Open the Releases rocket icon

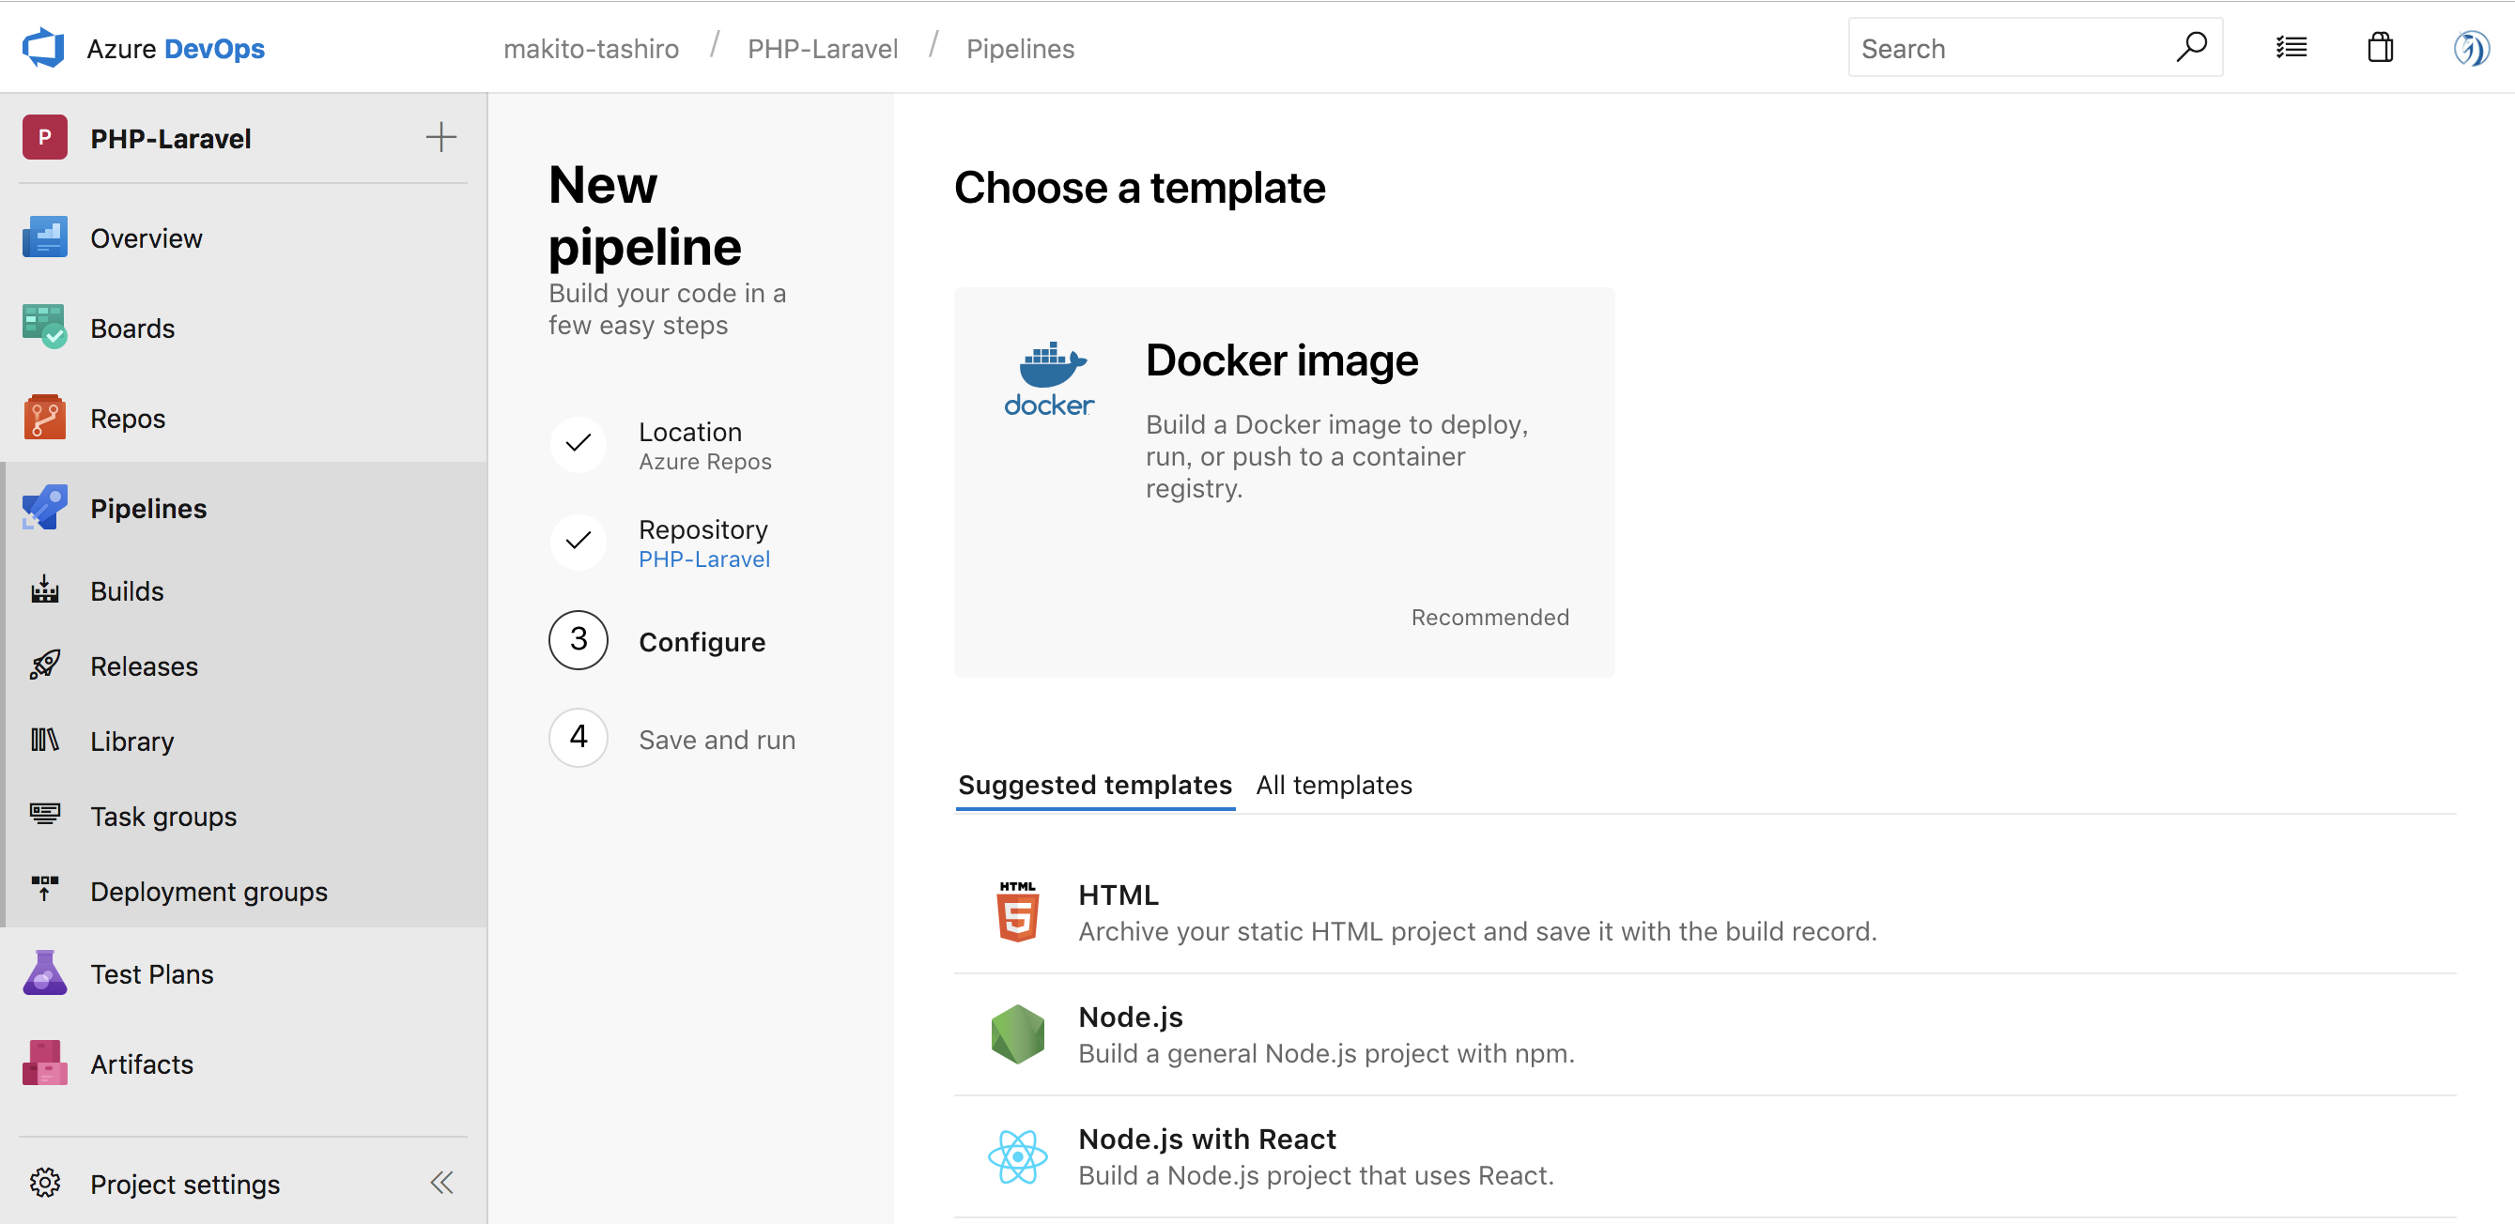coord(45,666)
